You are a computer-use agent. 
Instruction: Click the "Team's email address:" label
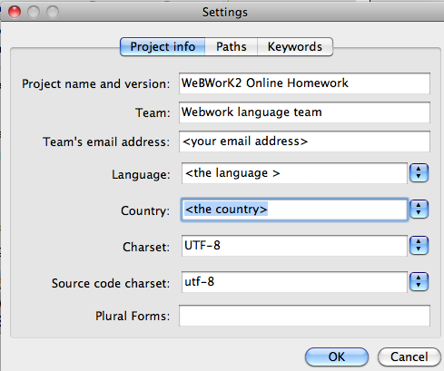pos(106,142)
